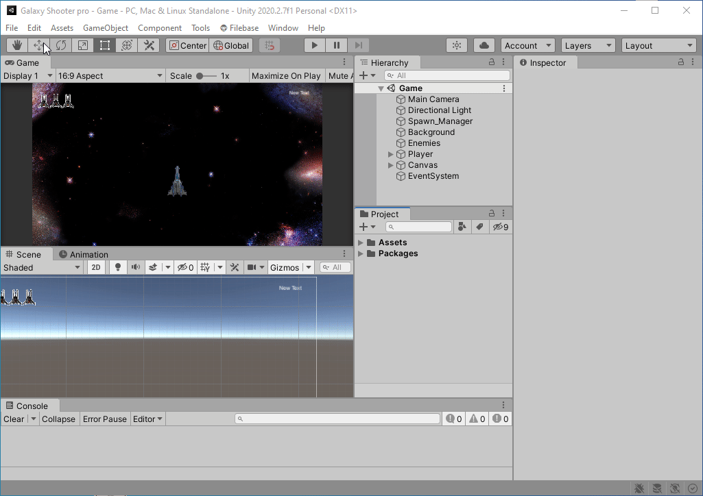The image size is (703, 496).
Task: Open the Component menu
Action: [160, 28]
